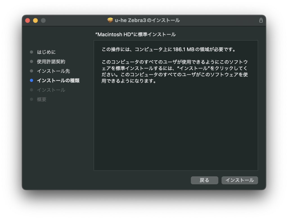
Task: Click the bullet next to 使用許諾契約
Action: [31, 62]
